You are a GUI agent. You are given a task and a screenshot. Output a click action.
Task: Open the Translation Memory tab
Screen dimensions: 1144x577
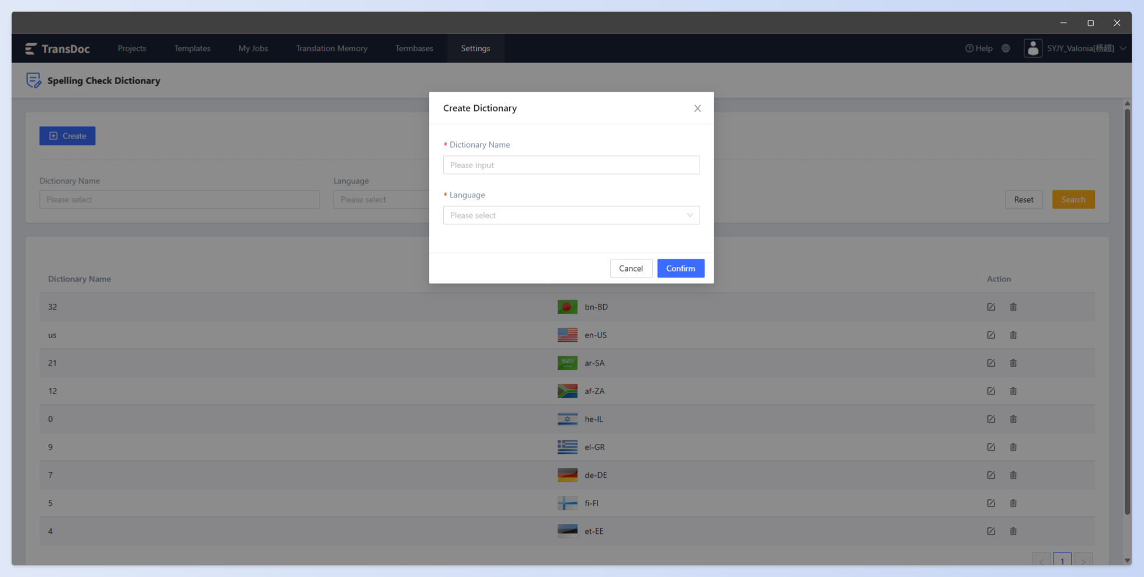pos(332,48)
